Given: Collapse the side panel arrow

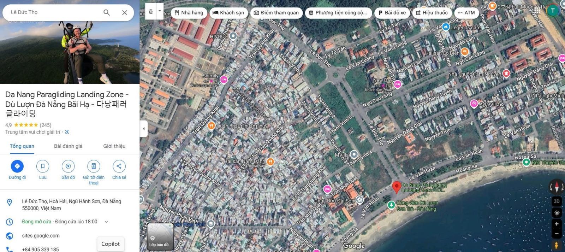Looking at the screenshot, I should coord(143,129).
